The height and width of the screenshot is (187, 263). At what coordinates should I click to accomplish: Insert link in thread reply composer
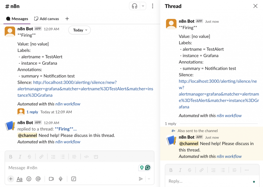201,170
